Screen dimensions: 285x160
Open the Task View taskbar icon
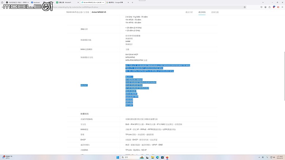coord(147,157)
